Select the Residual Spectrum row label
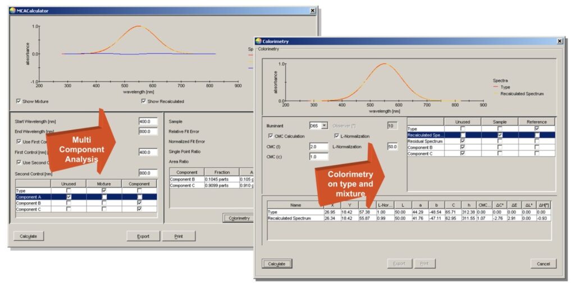575x287 pixels. 426,142
